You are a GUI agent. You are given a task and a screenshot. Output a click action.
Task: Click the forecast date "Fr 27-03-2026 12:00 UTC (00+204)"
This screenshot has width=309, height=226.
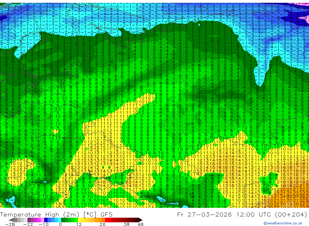[x=242, y=214]
